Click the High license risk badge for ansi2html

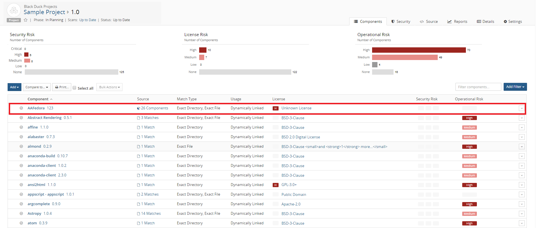tap(275, 185)
